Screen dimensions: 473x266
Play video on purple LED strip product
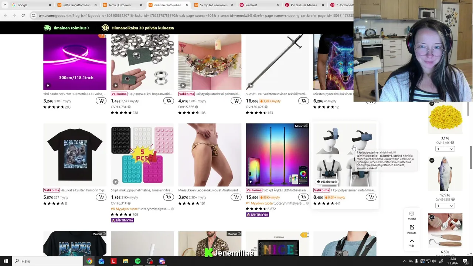pyautogui.click(x=48, y=85)
